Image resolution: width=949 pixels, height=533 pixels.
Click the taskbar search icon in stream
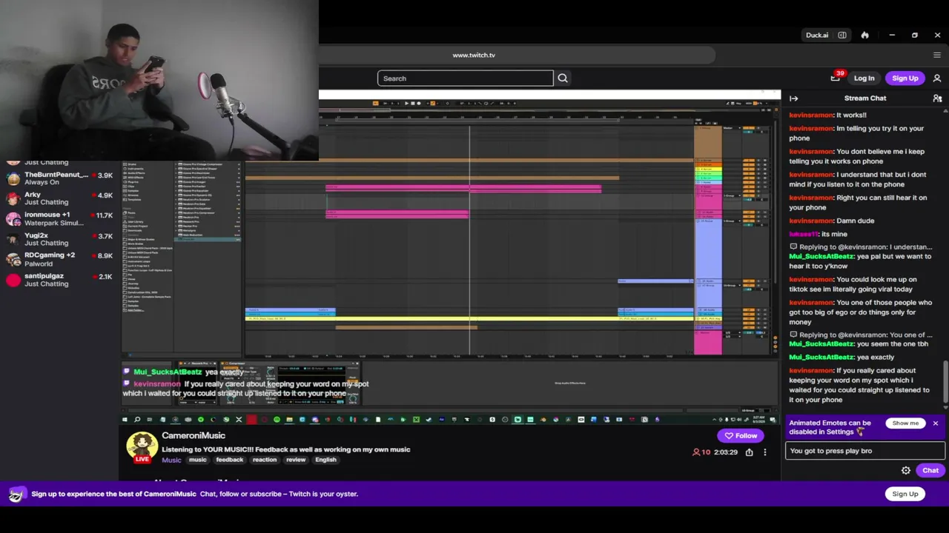point(137,420)
